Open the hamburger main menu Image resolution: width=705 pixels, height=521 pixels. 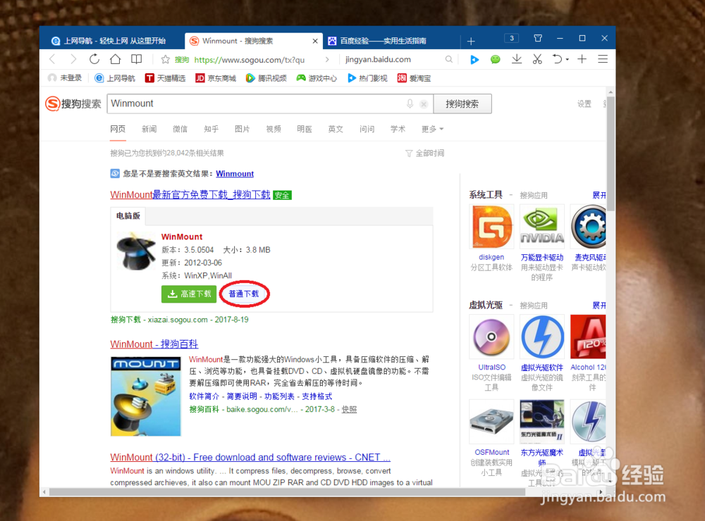(603, 59)
